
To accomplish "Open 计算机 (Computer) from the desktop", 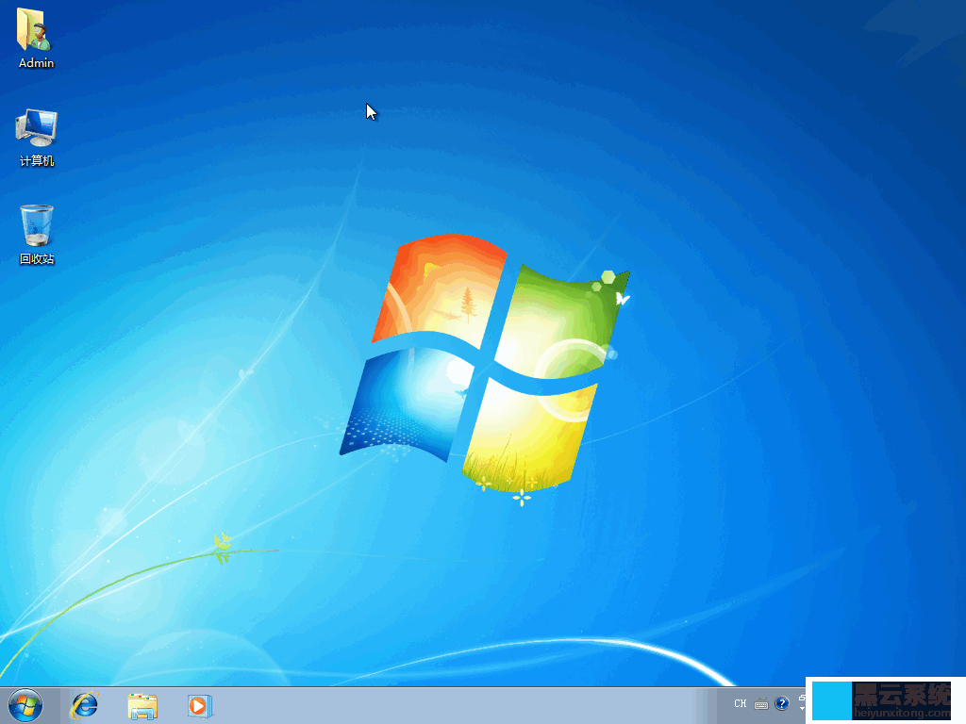I will coord(36,132).
